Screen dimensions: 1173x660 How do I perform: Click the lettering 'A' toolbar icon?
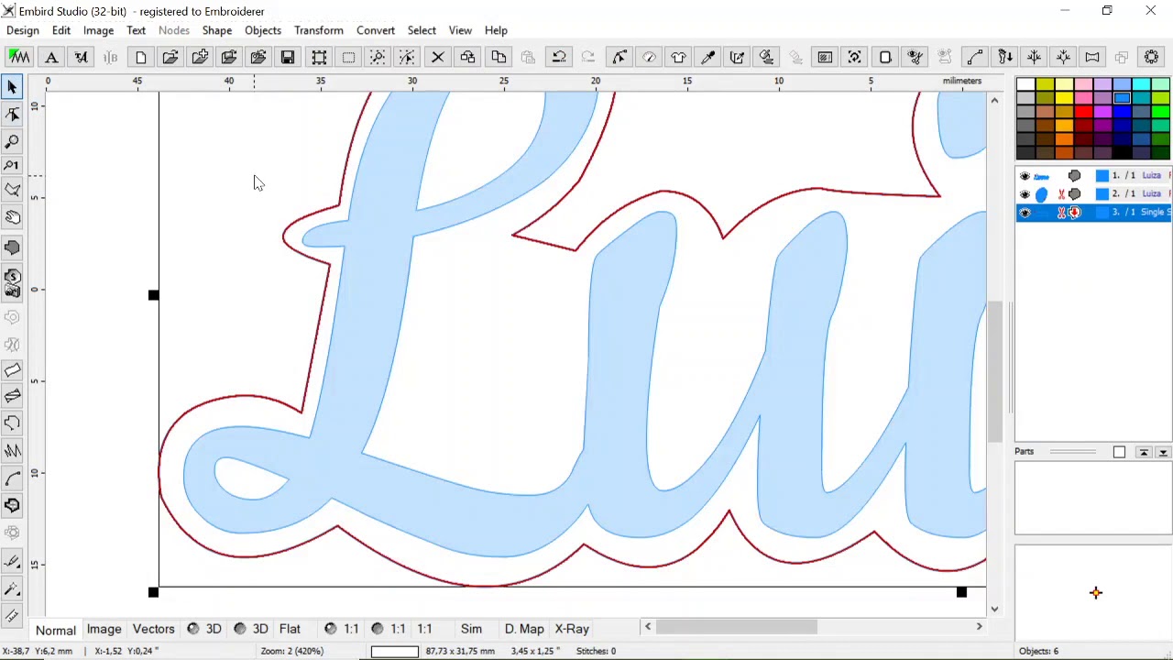pyautogui.click(x=51, y=57)
